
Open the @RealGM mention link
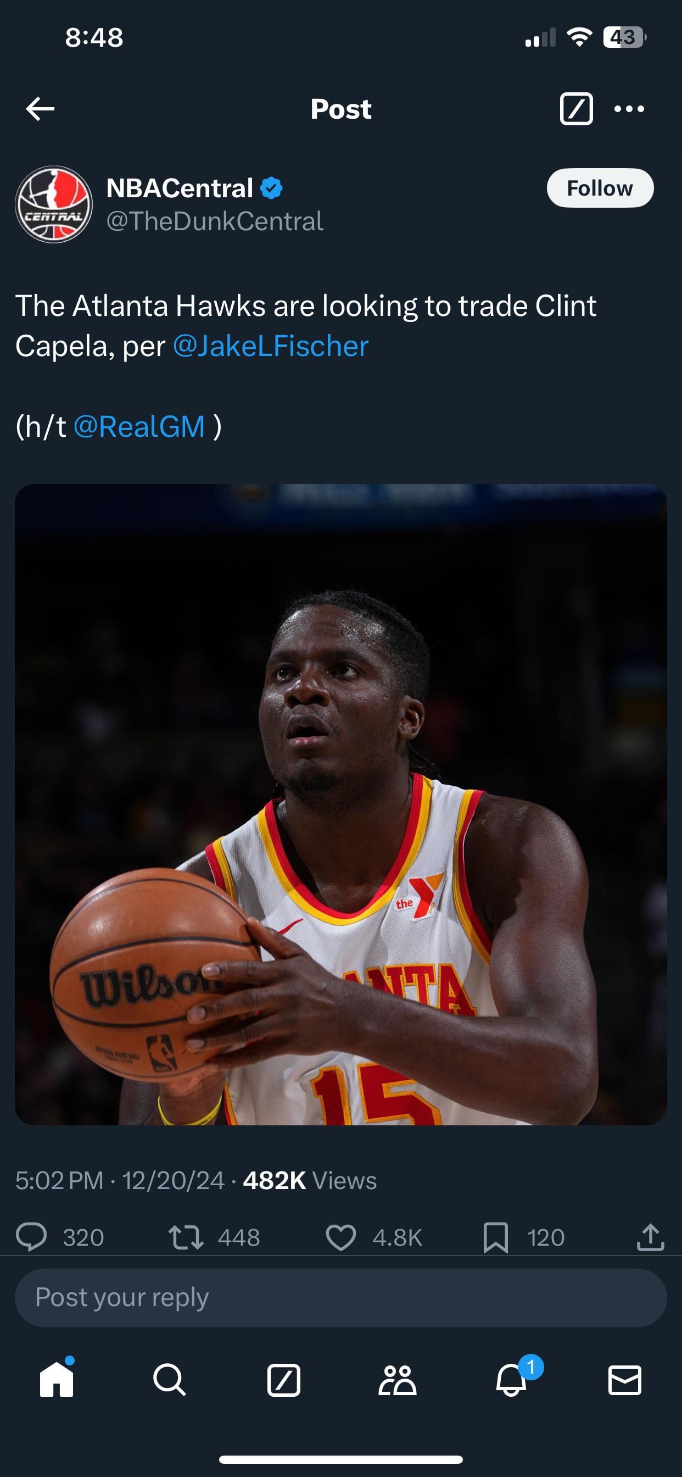139,426
